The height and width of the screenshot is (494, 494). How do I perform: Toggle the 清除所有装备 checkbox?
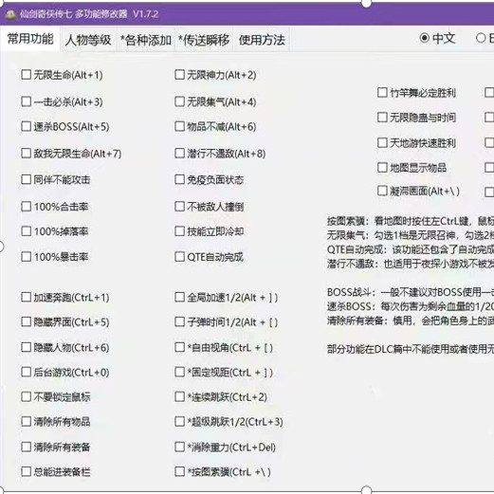pos(26,447)
